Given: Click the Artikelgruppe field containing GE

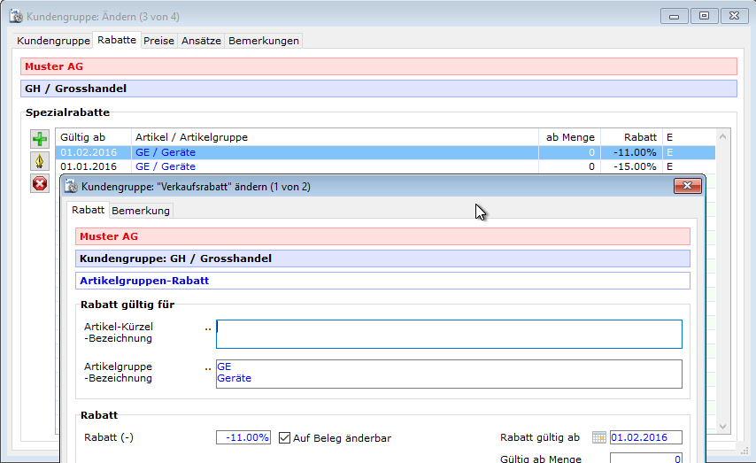Looking at the screenshot, I should 449,374.
